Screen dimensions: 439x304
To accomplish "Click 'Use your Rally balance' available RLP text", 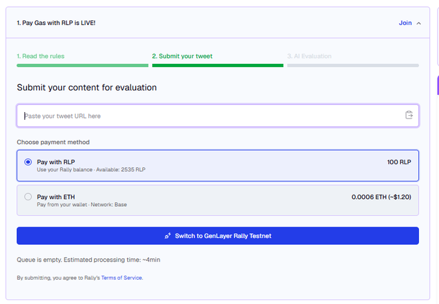I will coord(91,169).
